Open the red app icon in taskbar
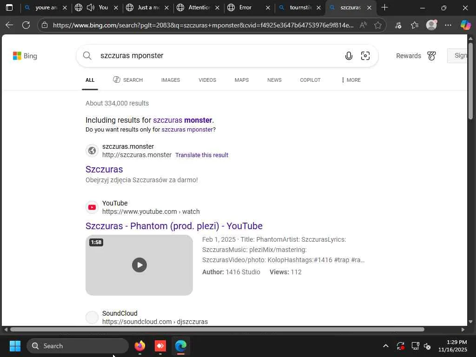 click(160, 346)
